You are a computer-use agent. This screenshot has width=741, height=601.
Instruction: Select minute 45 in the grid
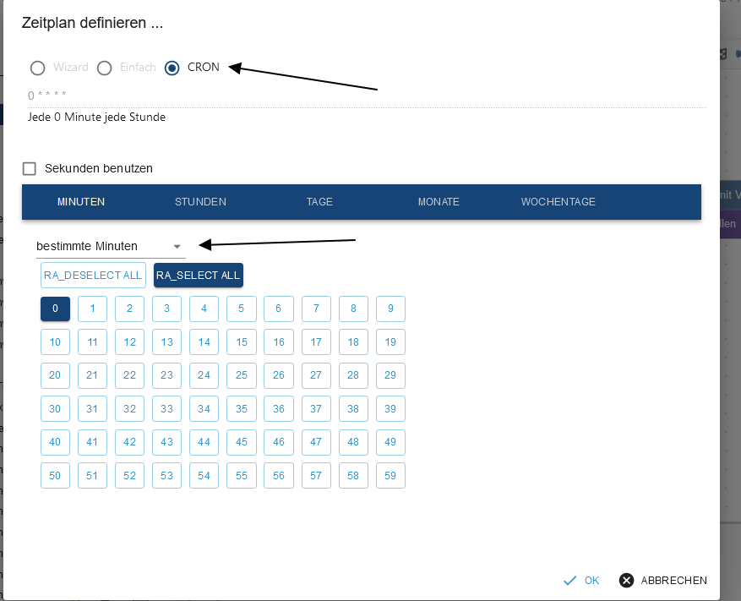pyautogui.click(x=242, y=442)
